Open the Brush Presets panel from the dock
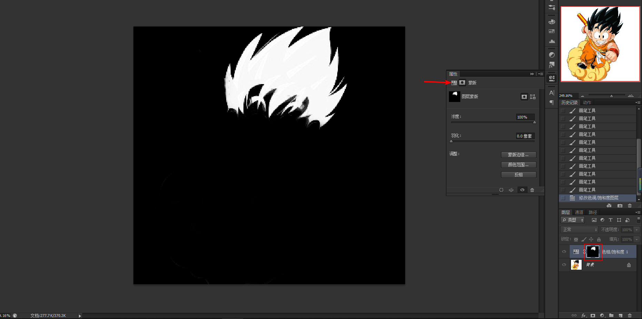Viewport: 642px width, 319px height. click(552, 8)
